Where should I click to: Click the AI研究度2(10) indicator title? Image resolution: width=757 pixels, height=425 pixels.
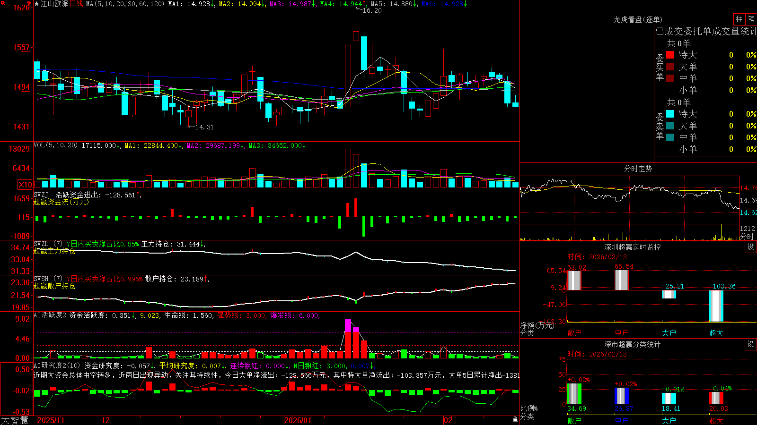click(57, 365)
